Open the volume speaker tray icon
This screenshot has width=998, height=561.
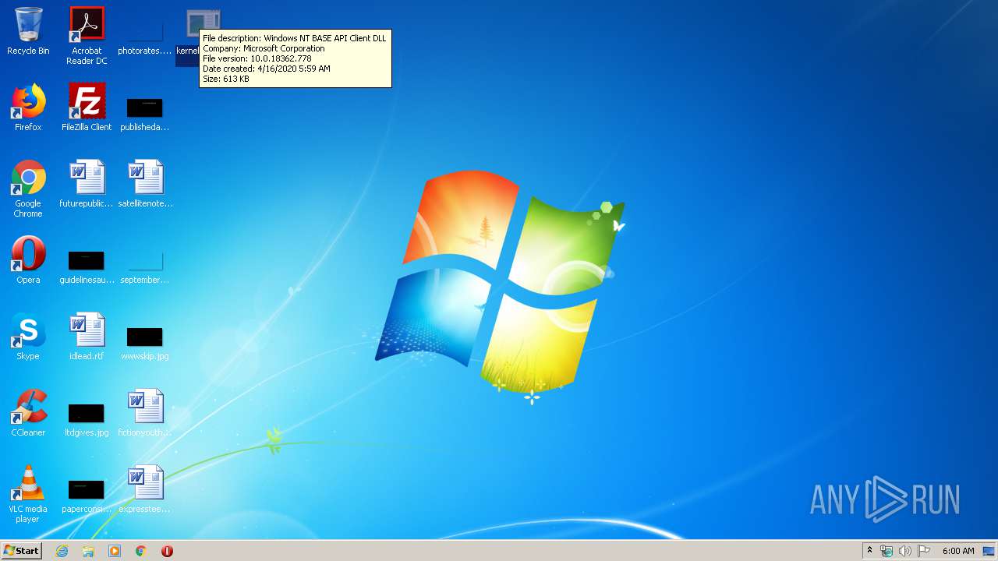coord(905,551)
